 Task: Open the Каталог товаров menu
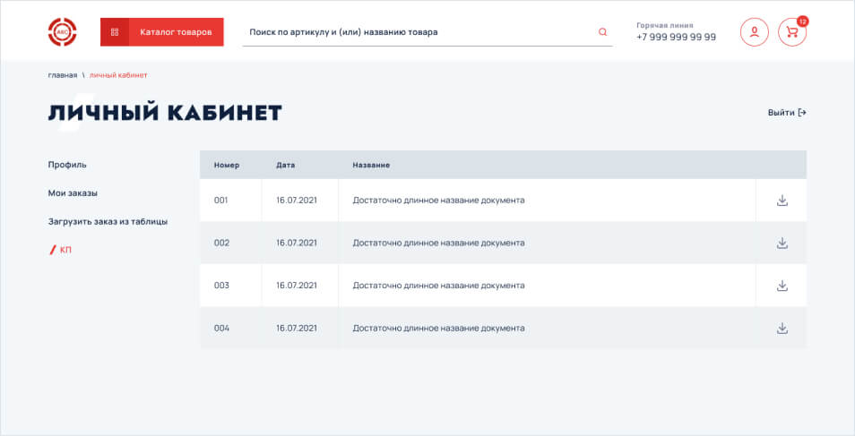tap(176, 32)
